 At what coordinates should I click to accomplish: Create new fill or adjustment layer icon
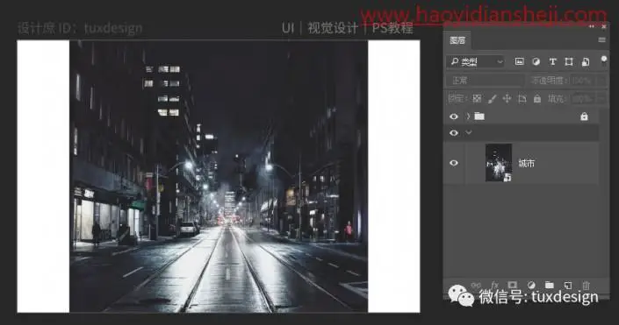coord(531,285)
